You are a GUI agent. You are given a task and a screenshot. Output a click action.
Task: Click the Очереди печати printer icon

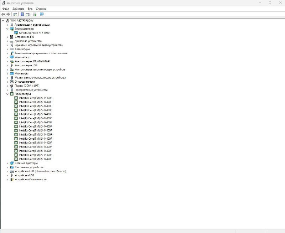tap(12, 82)
